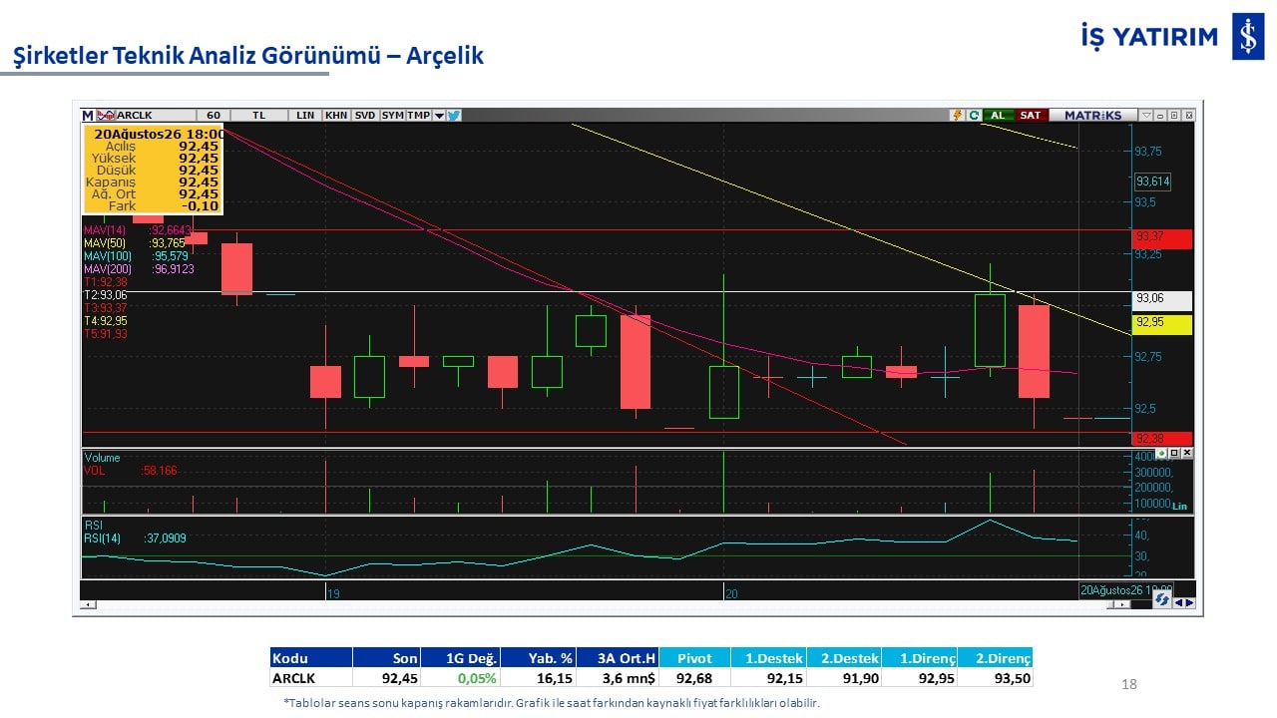Click the 2.Direnç column header
Image resolution: width=1277 pixels, height=718 pixels.
[996, 657]
